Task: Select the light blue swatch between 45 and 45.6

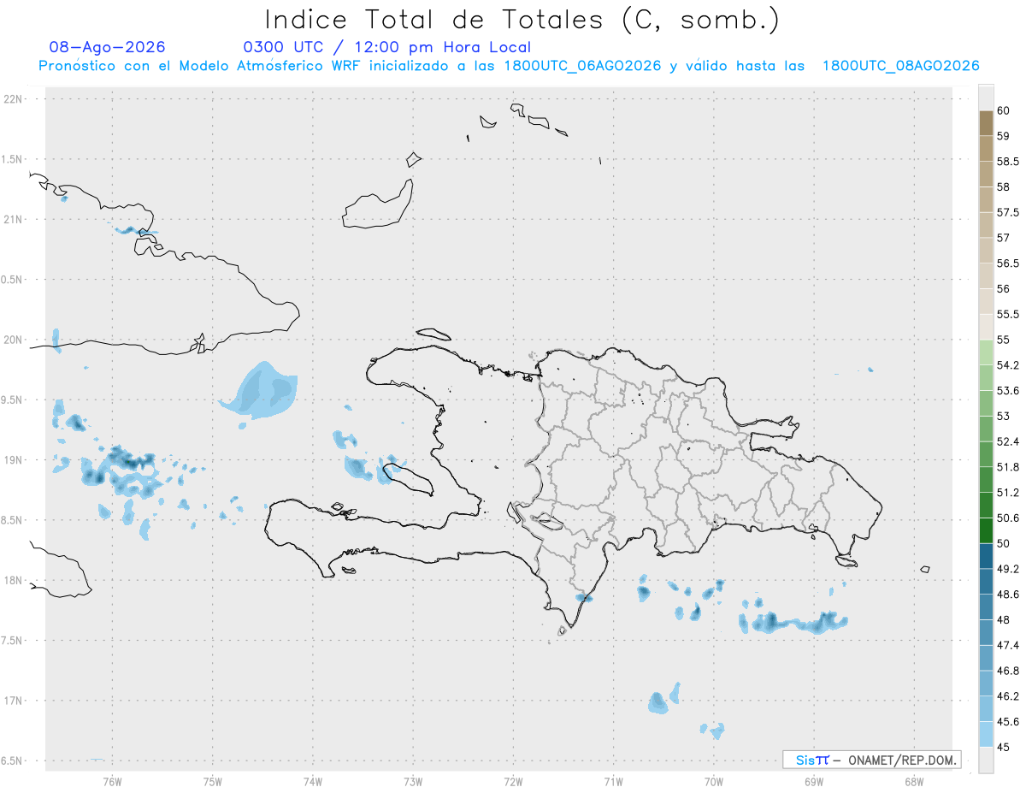Action: pos(986,734)
